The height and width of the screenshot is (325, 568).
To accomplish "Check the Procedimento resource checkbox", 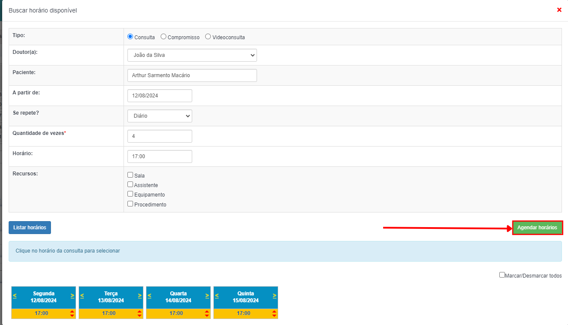I will 130,204.
